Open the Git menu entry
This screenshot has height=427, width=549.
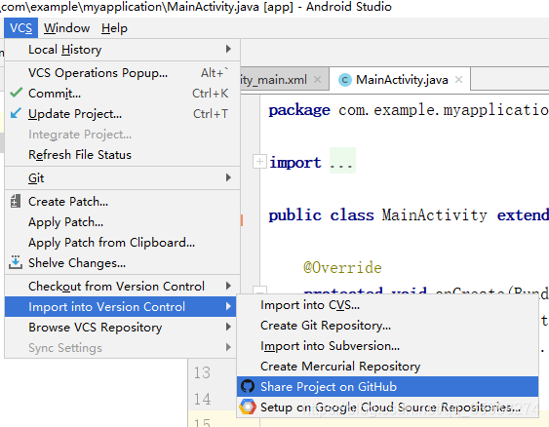tap(123, 177)
